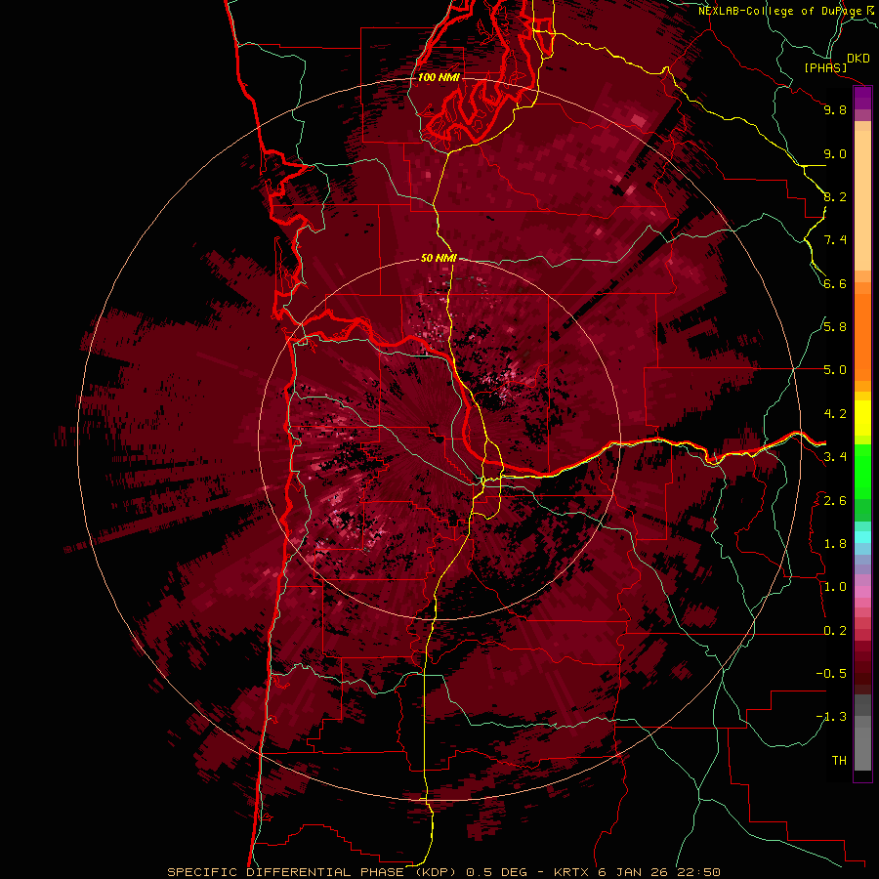The width and height of the screenshot is (879, 879).
Task: Click the purple swatch atop the color bar
Action: tap(862, 98)
